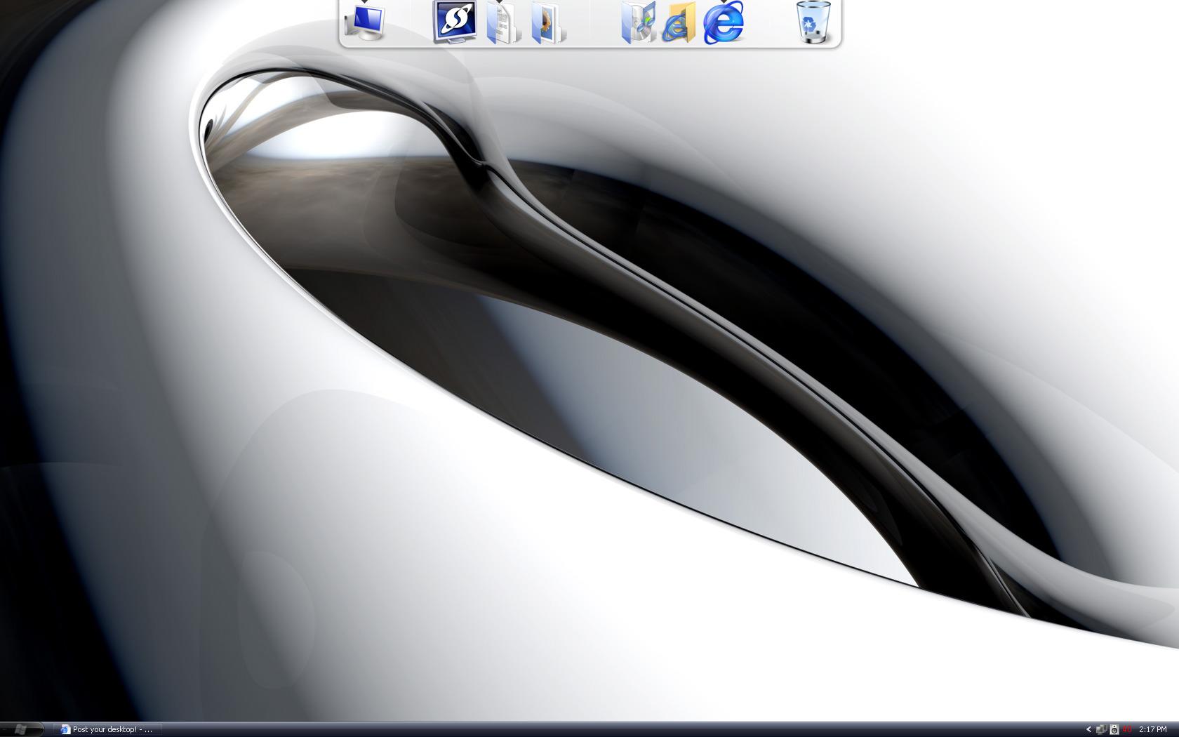Open the yellow Internet Explorer favorites folder
This screenshot has height=737, width=1179.
point(679,23)
